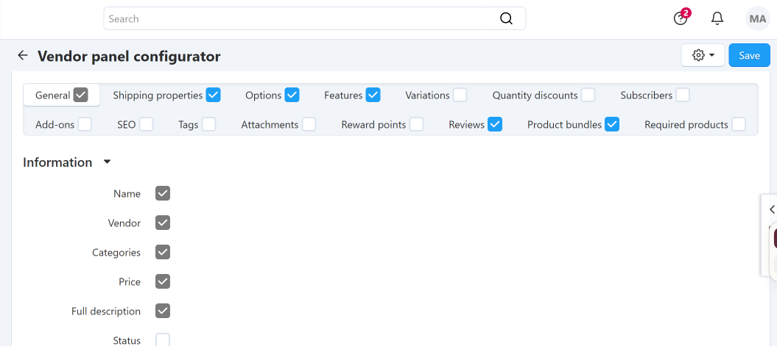Uncheck the Features checkbox
This screenshot has width=777, height=346.
(x=373, y=95)
